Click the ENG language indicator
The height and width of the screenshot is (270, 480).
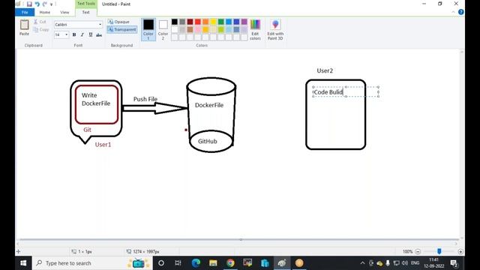415,263
